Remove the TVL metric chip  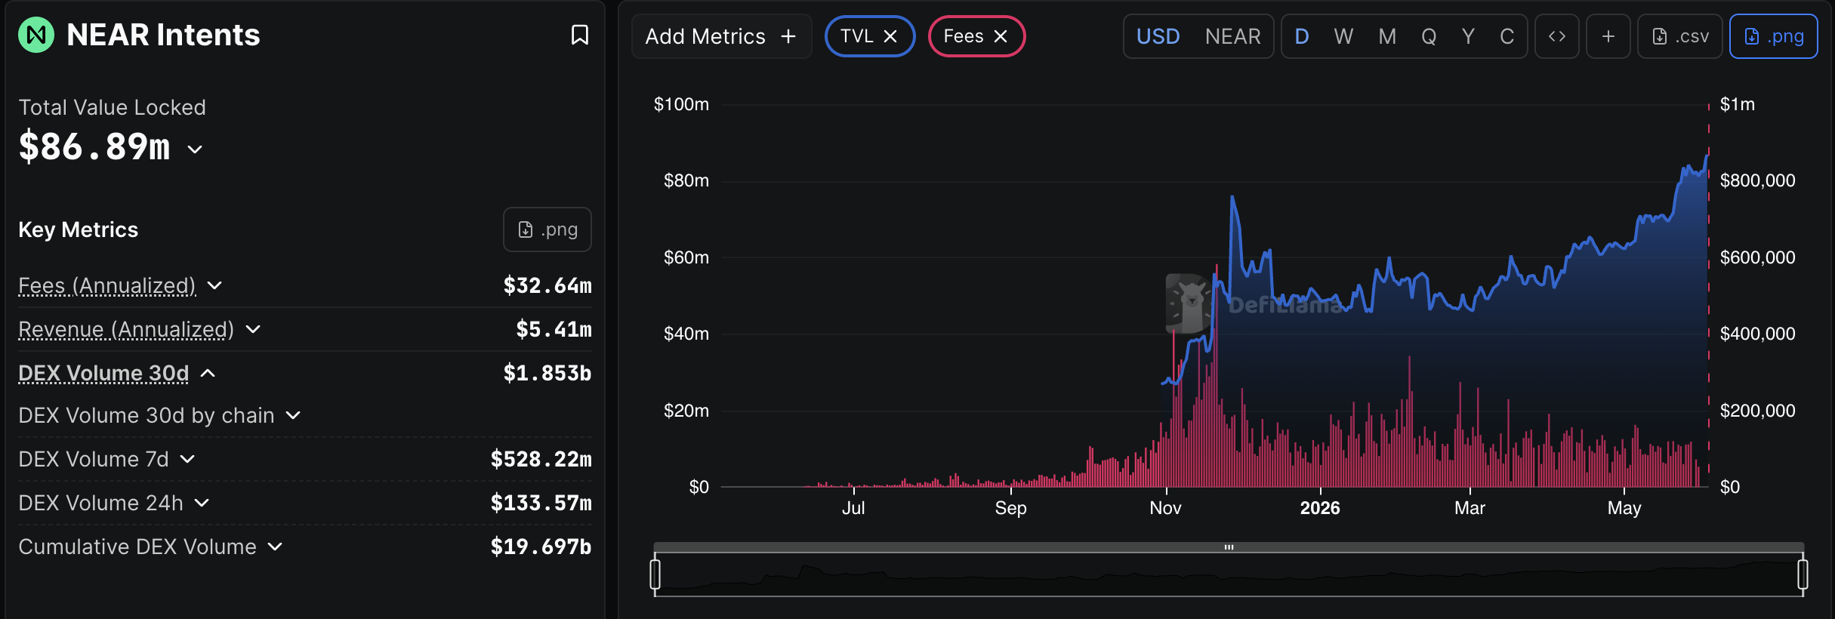point(890,36)
